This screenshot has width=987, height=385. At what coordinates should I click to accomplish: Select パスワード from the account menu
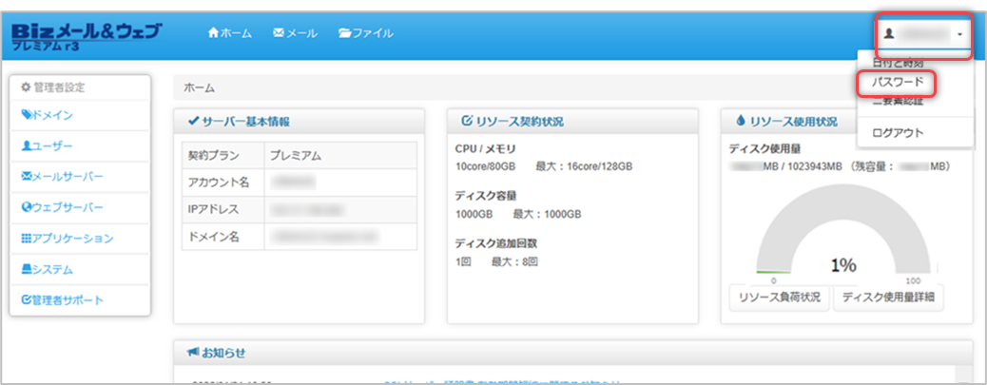897,83
